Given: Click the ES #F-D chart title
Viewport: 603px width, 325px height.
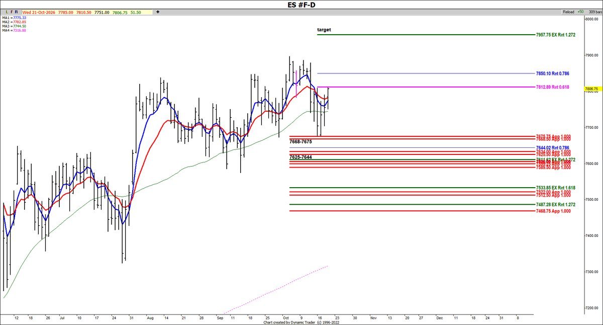Looking at the screenshot, I should pos(301,5).
